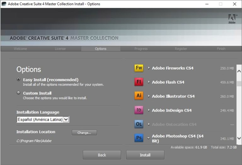
Task: Click the Adobe InDesign Id icon
Action: [139, 110]
